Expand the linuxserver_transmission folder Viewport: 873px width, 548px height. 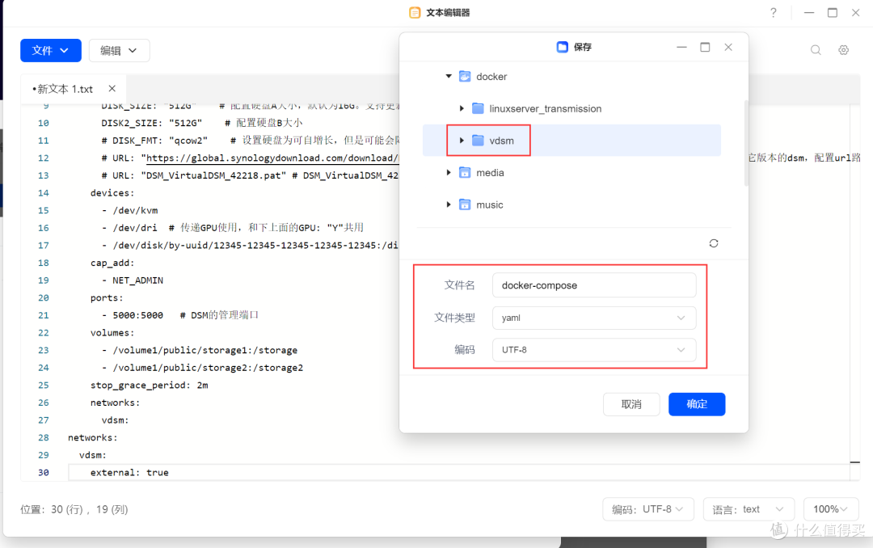[462, 108]
